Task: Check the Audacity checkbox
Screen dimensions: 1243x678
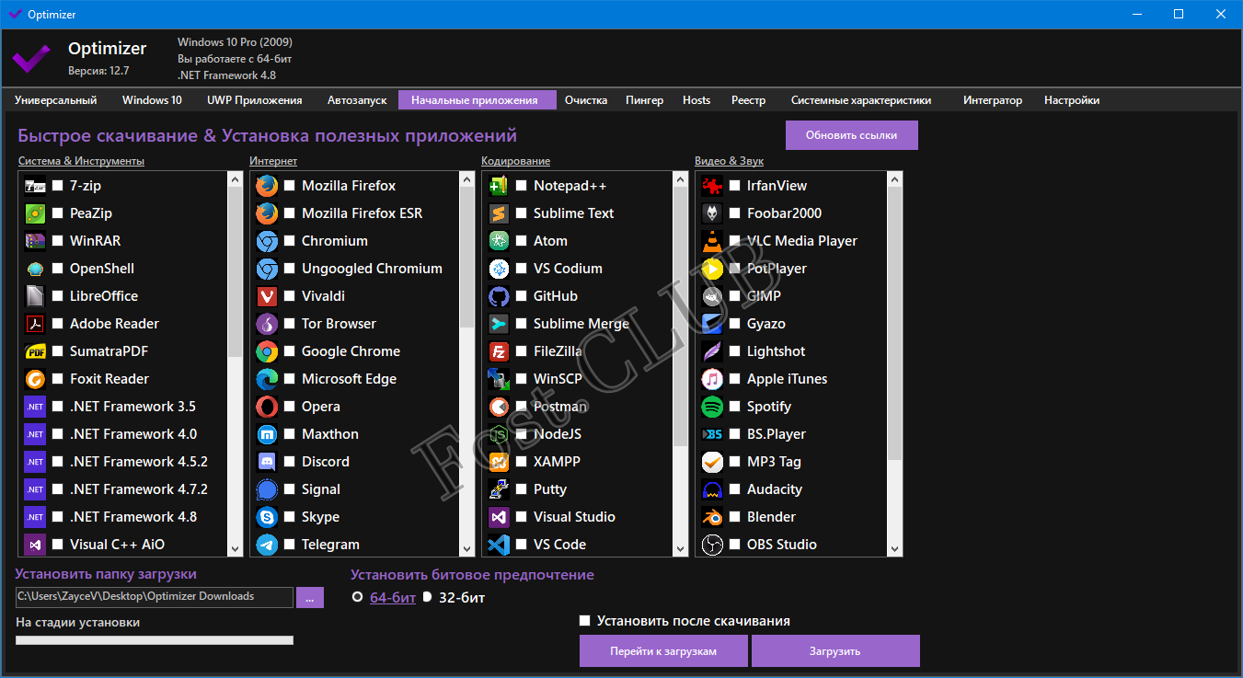Action: [735, 489]
